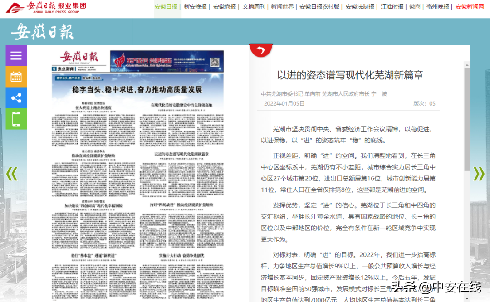Open the green mobile phone version icon
The width and height of the screenshot is (490, 302).
16,119
